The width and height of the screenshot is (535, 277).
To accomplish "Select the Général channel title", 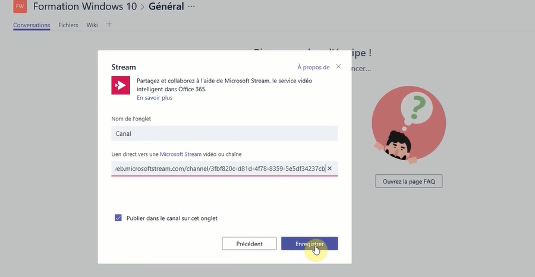I will (x=166, y=7).
